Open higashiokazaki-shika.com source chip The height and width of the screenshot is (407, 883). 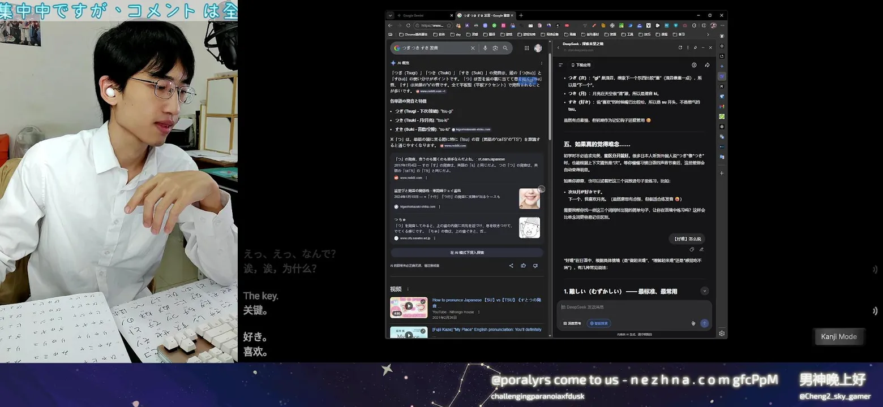click(471, 129)
